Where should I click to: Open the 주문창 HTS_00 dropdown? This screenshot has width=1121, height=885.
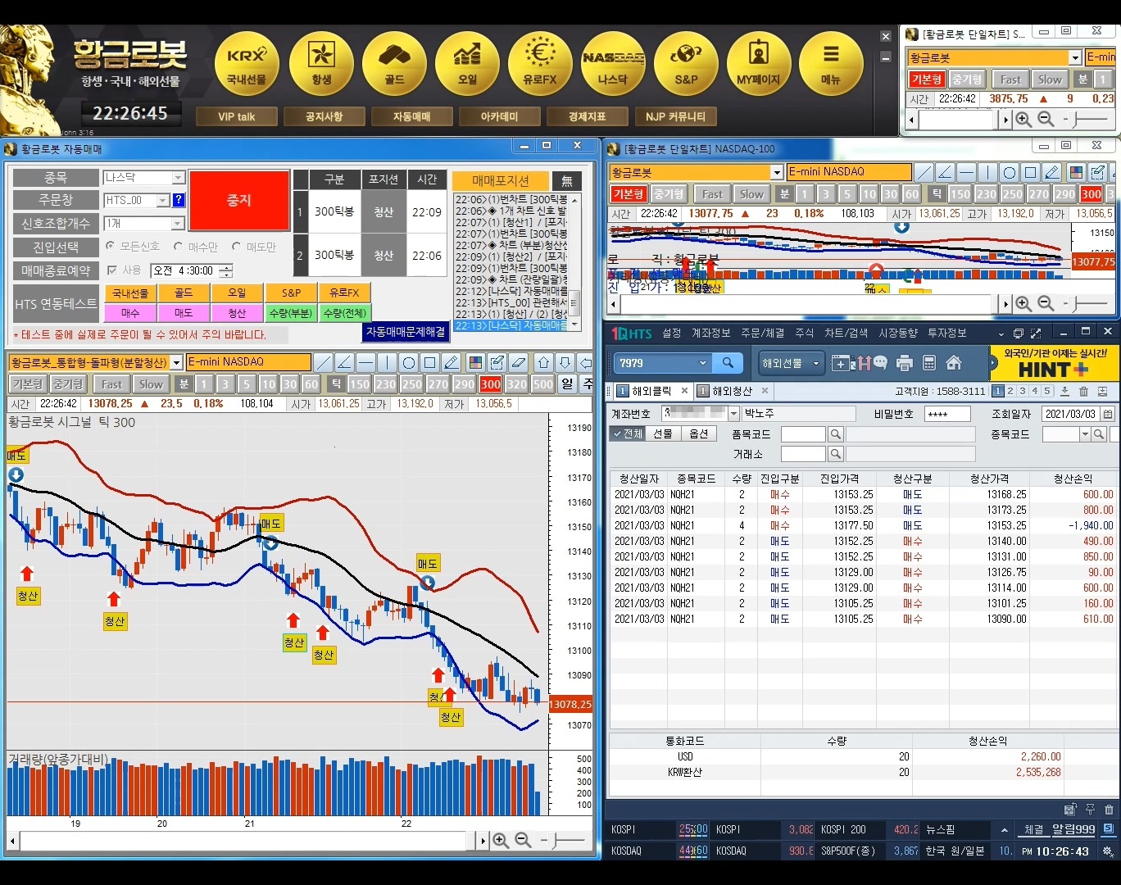[163, 200]
